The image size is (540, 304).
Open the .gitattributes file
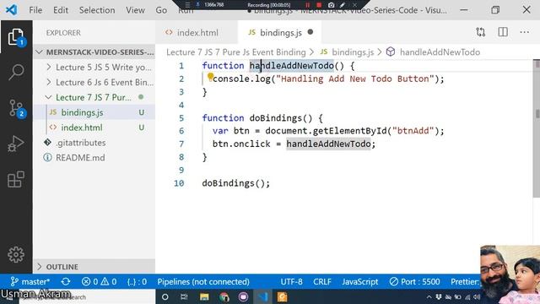pos(94,143)
